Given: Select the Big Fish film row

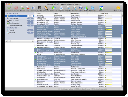Looking at the screenshot, I should click(78, 52).
